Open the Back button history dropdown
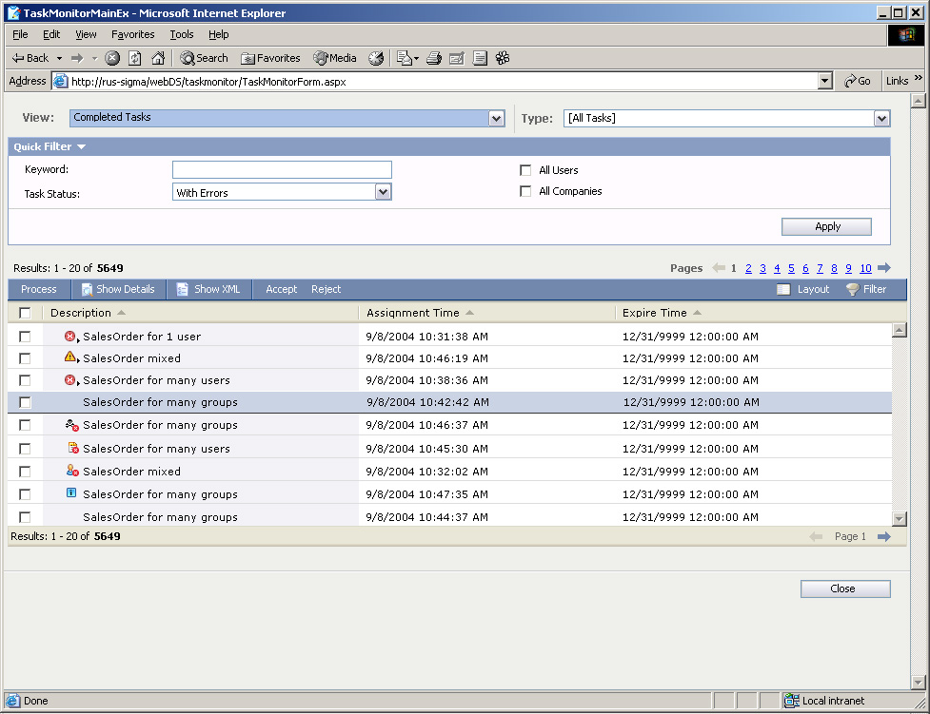 (x=59, y=58)
